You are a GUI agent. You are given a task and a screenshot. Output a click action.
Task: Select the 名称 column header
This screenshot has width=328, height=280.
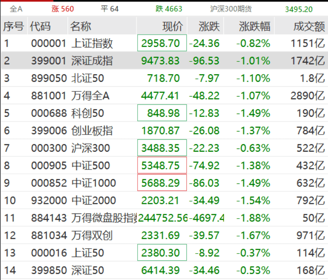(81, 26)
